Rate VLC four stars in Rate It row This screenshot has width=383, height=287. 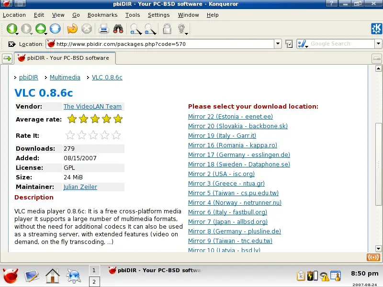point(104,135)
